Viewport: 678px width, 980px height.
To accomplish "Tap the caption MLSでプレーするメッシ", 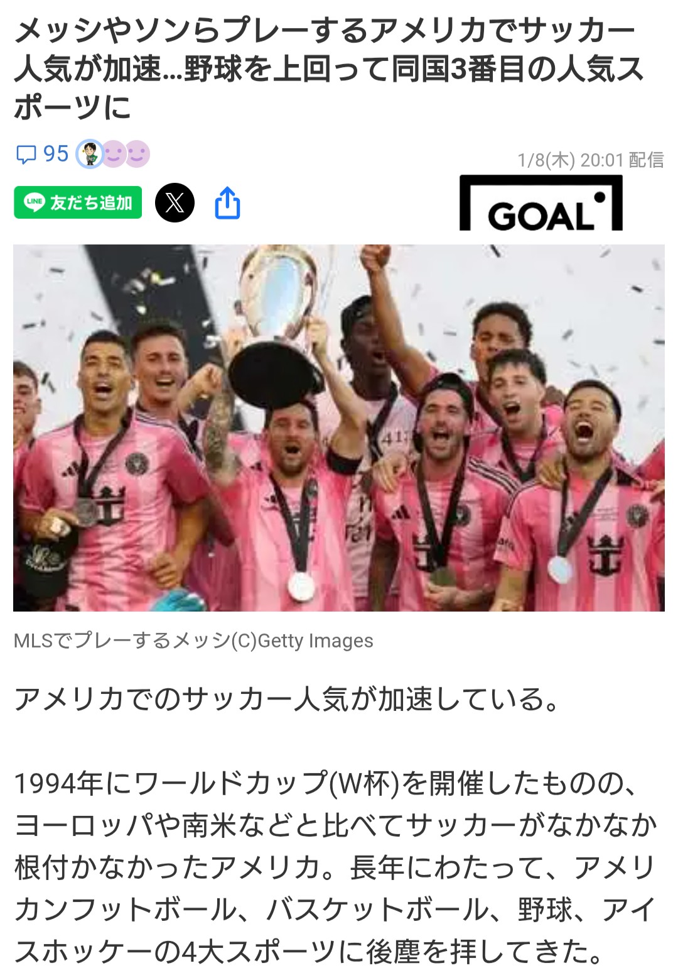I will coord(122,641).
